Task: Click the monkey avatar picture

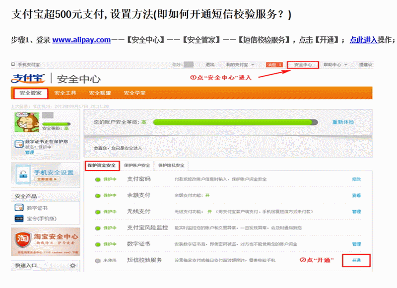Action: [27, 122]
